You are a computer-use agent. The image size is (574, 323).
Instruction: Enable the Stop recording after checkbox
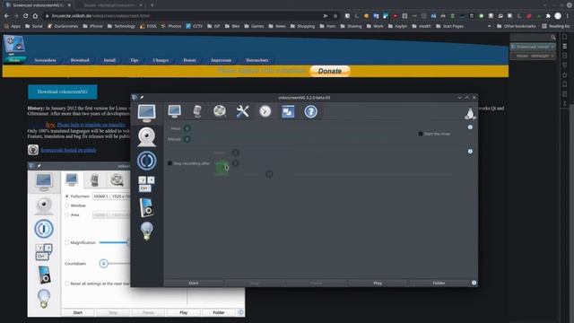170,163
